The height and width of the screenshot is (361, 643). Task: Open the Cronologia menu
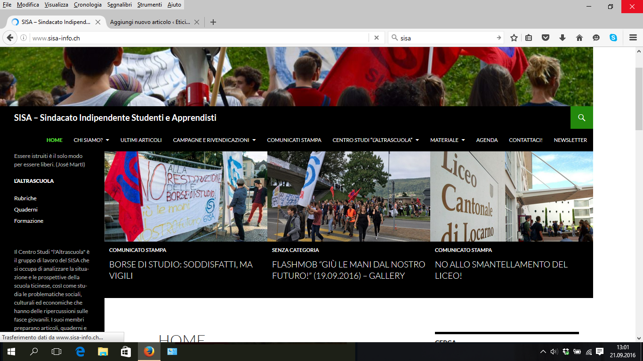tap(88, 5)
